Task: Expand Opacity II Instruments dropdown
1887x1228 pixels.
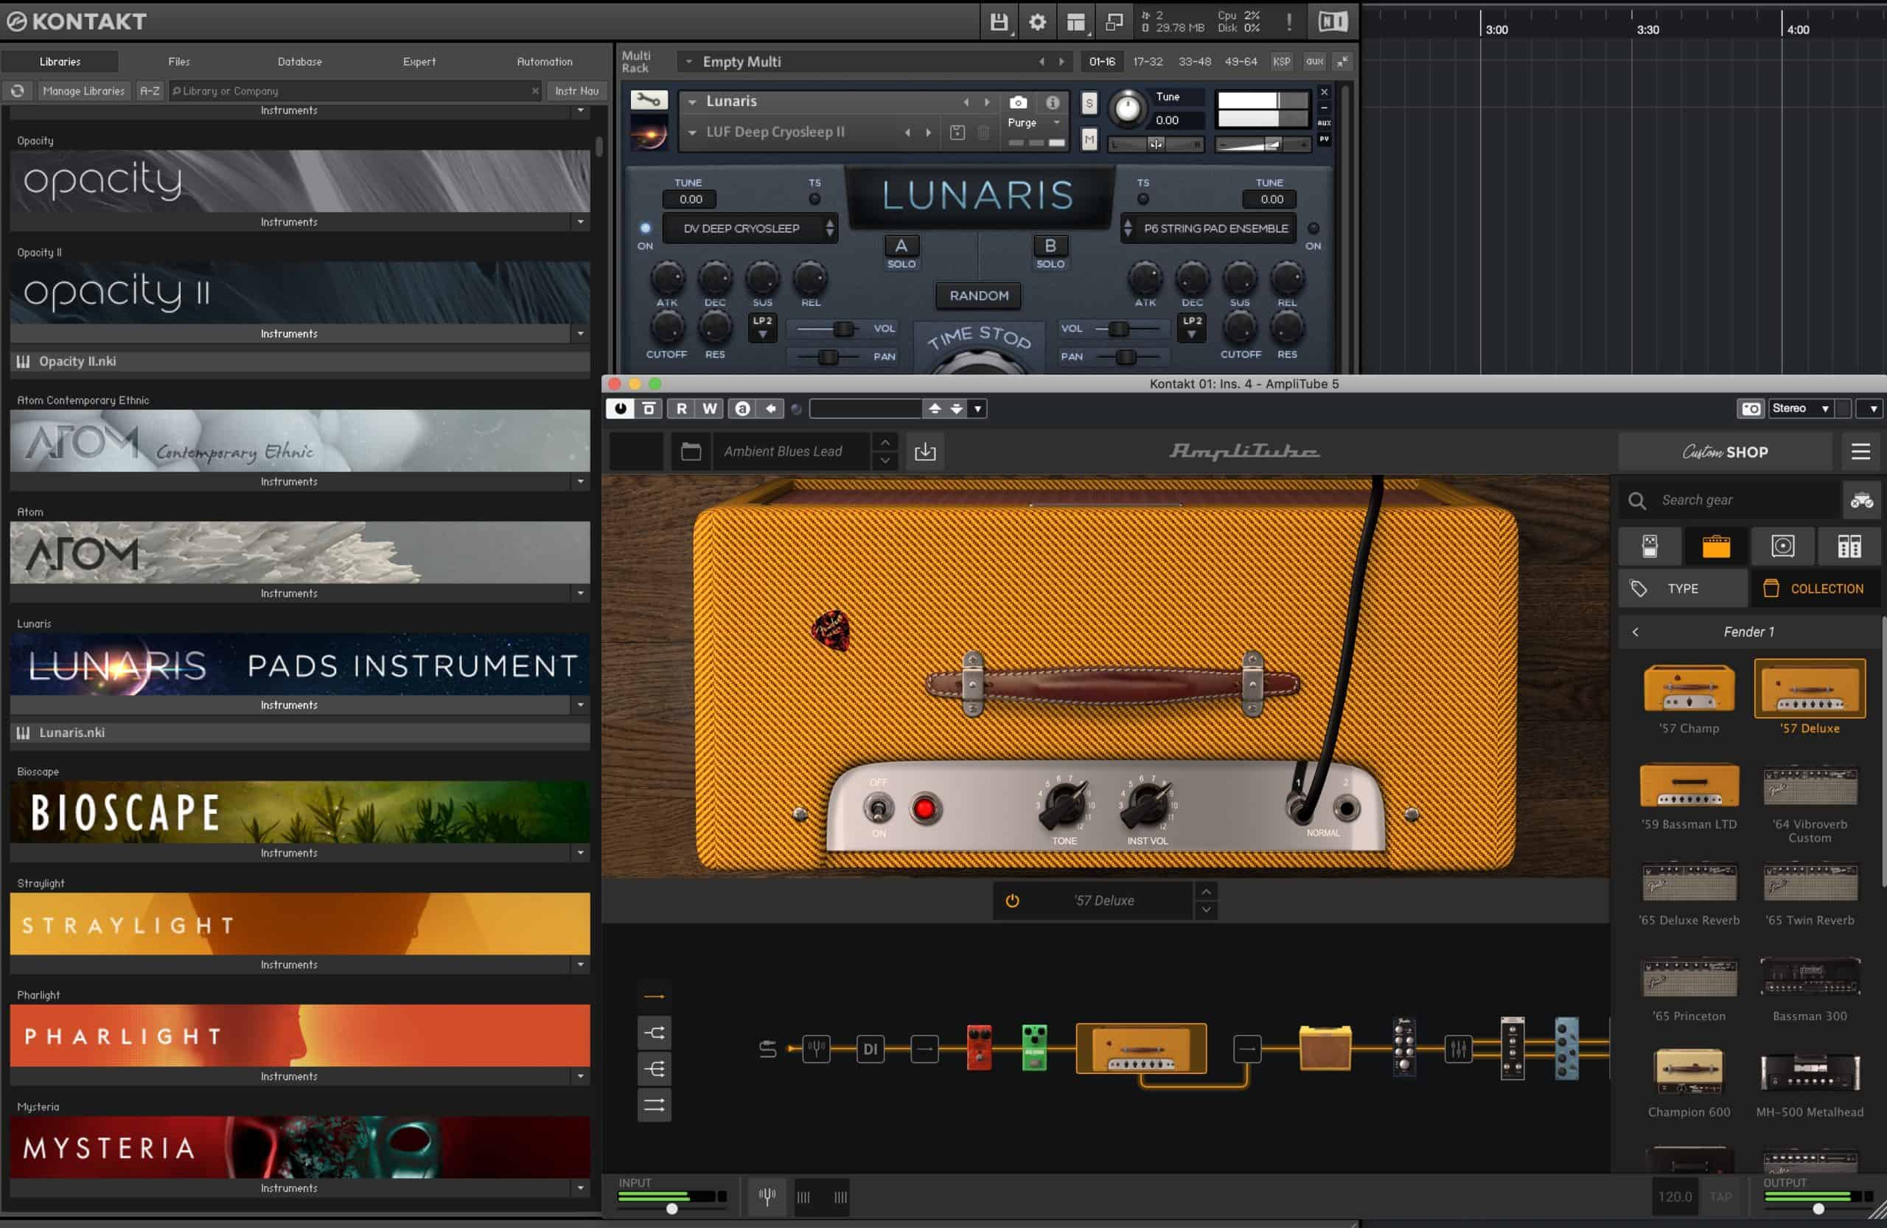Action: tap(580, 334)
